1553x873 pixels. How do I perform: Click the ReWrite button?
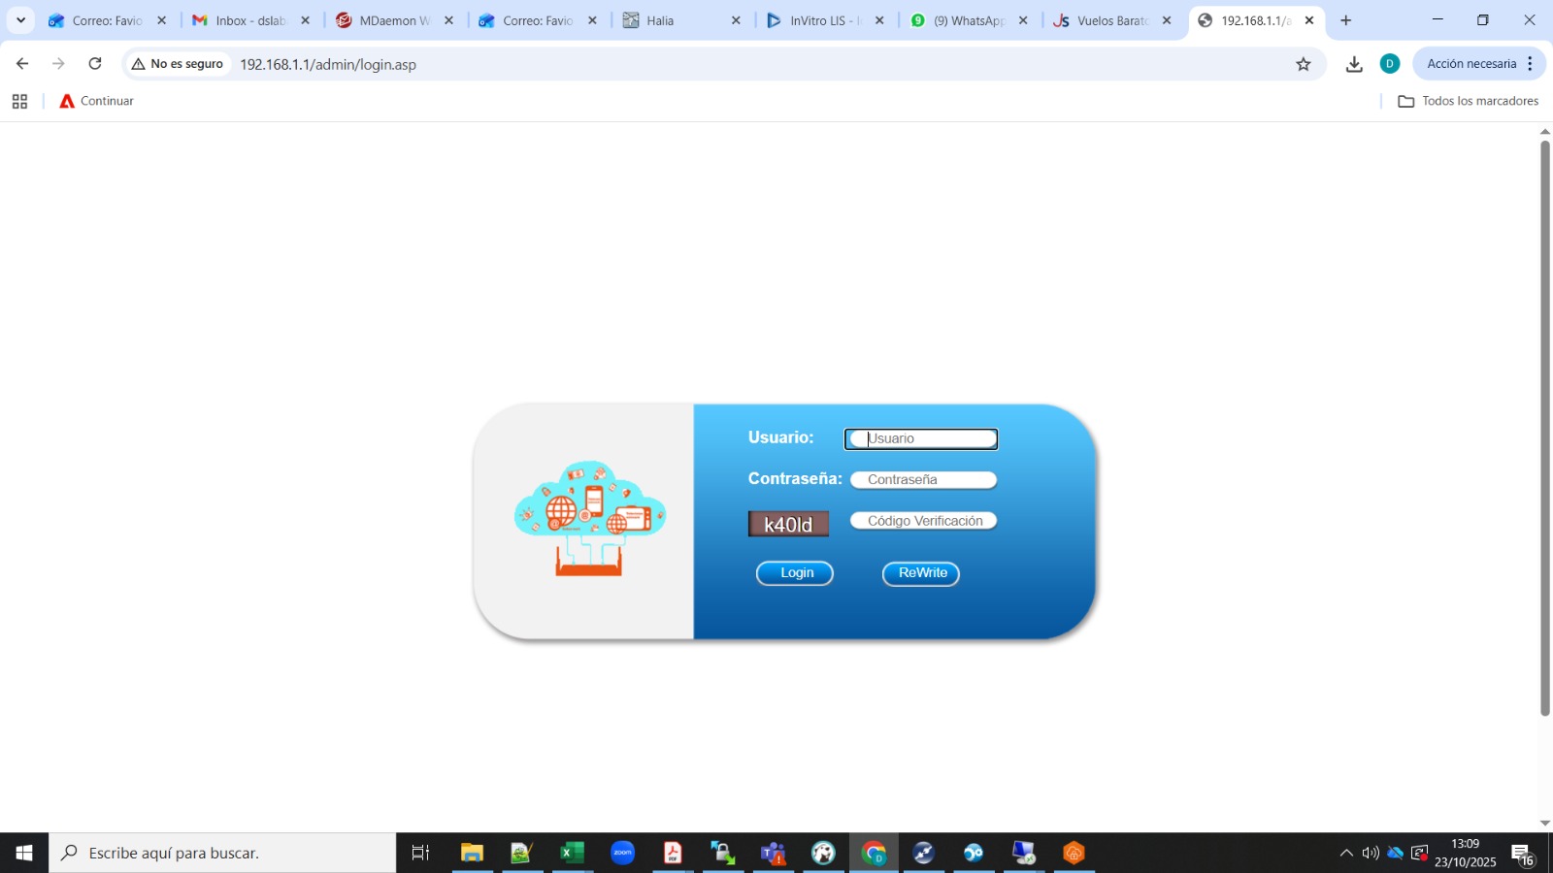[x=920, y=573]
